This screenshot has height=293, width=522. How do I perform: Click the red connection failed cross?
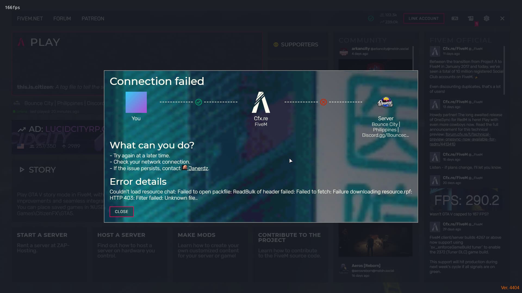tap(323, 102)
